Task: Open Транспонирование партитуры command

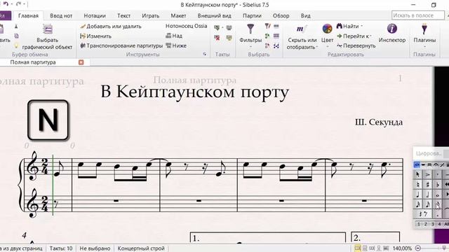Action: (121, 45)
